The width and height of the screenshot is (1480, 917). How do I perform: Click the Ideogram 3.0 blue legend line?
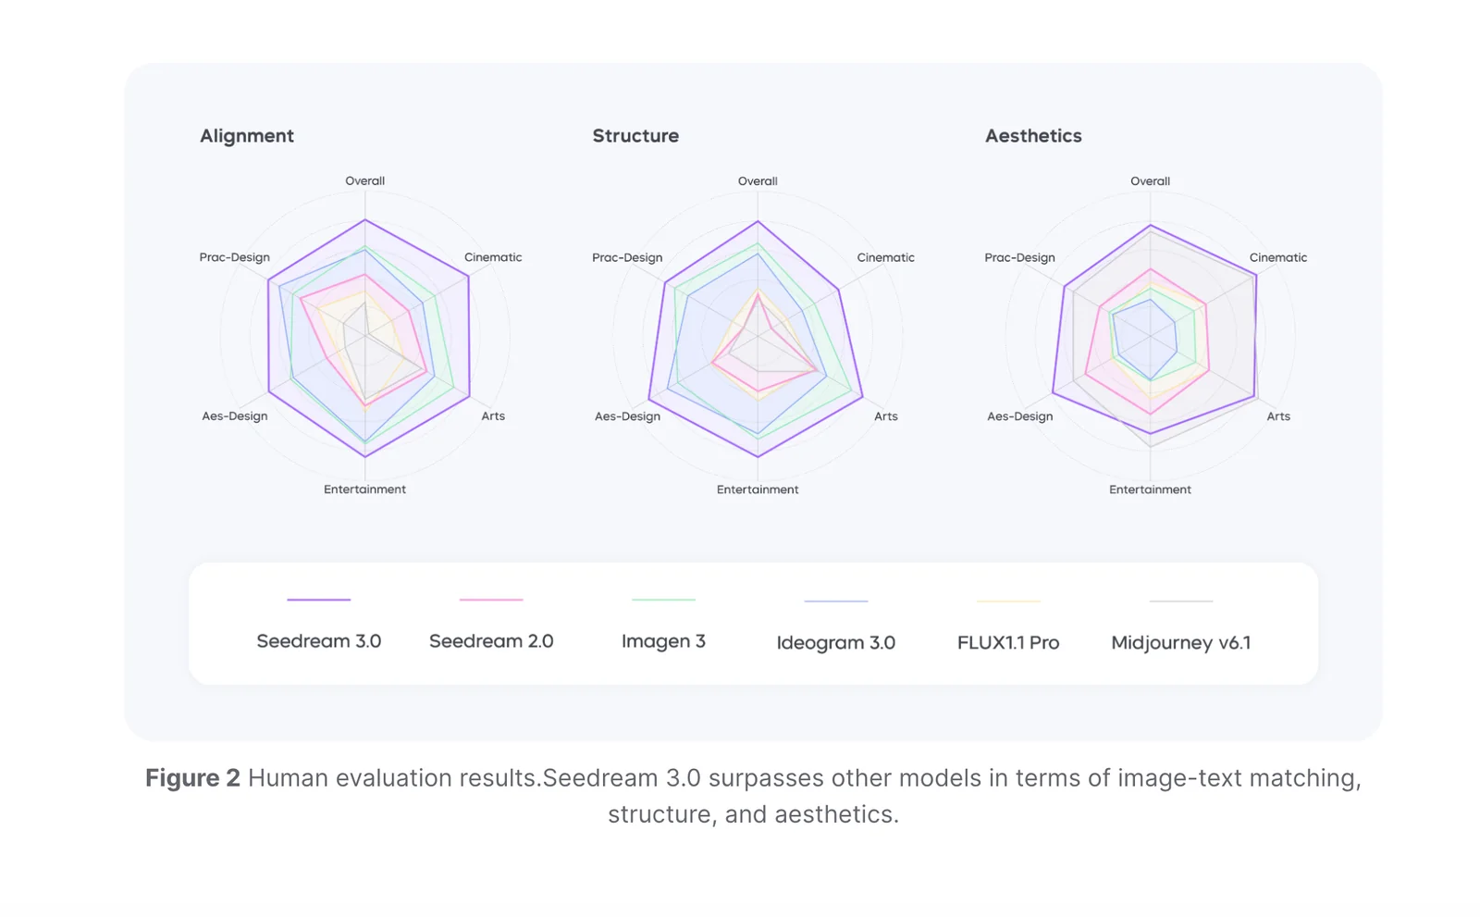(x=835, y=601)
